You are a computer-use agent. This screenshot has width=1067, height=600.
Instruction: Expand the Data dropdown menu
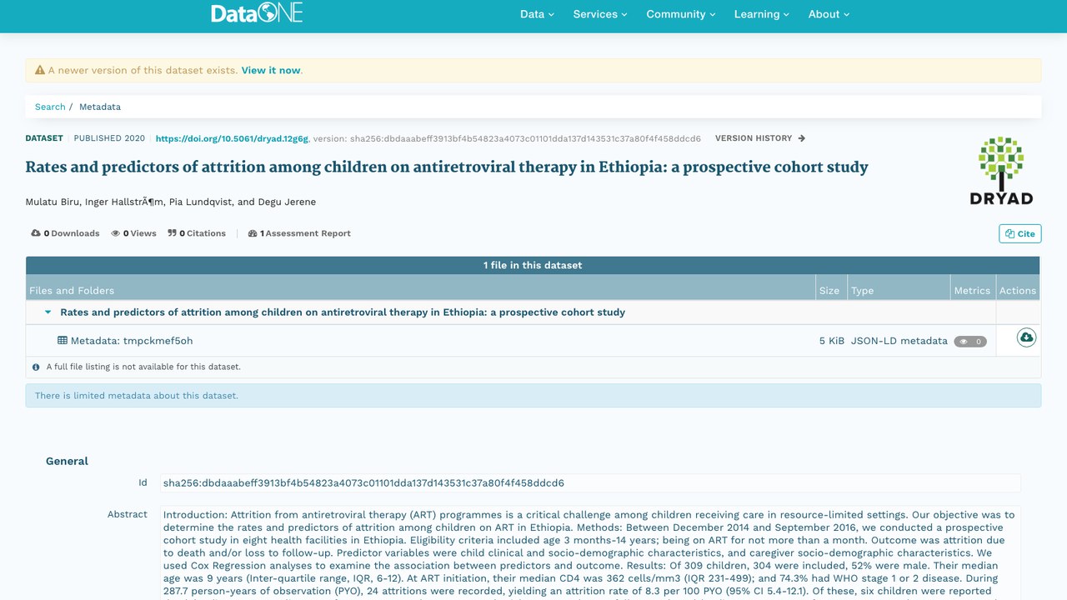pyautogui.click(x=537, y=14)
